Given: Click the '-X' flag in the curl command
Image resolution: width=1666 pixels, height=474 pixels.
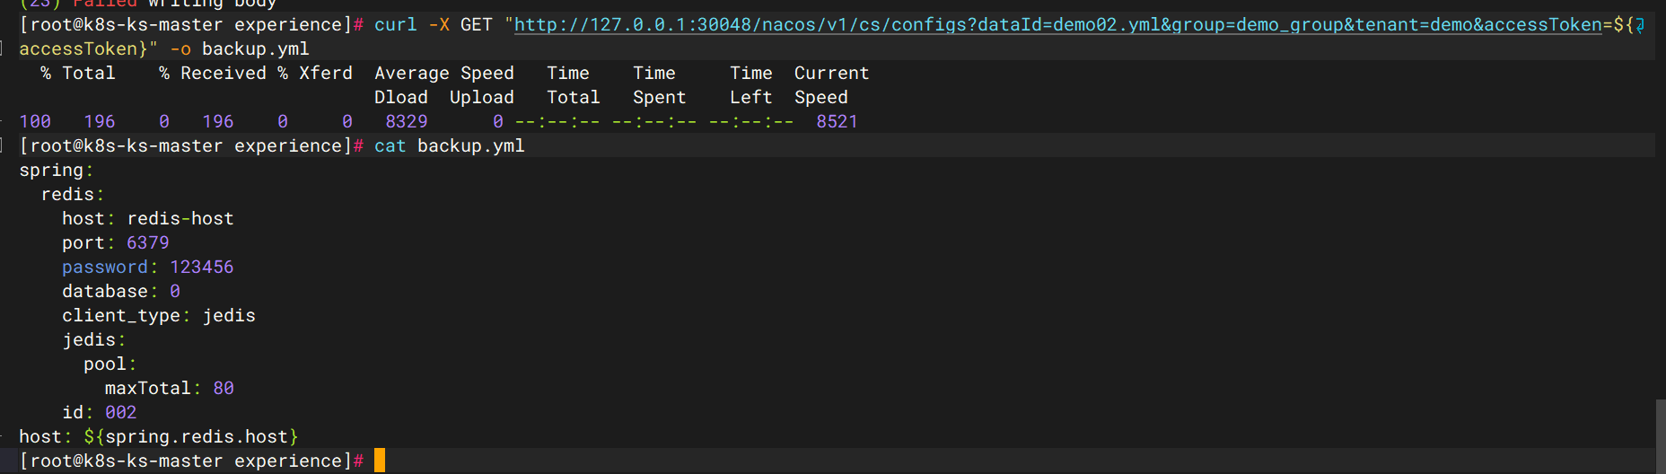Looking at the screenshot, I should (439, 25).
